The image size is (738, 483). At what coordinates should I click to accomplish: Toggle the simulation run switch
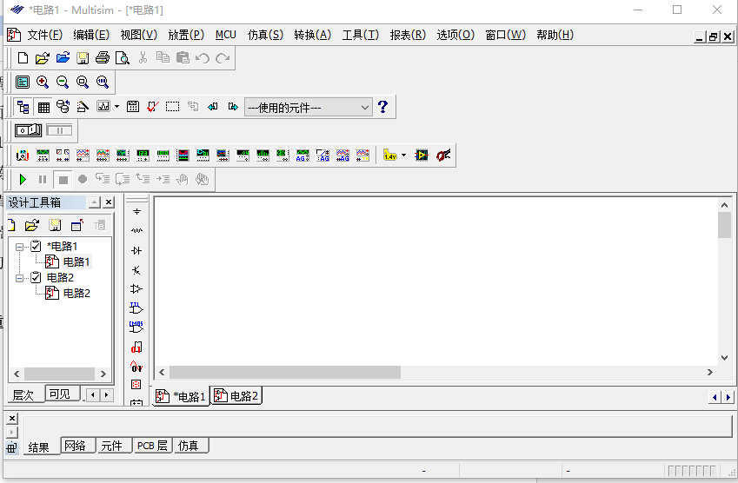click(29, 130)
